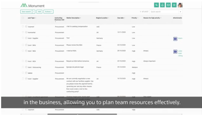202x115 pixels.
Task: Check the box for the first Employment row
Action: tap(23, 27)
